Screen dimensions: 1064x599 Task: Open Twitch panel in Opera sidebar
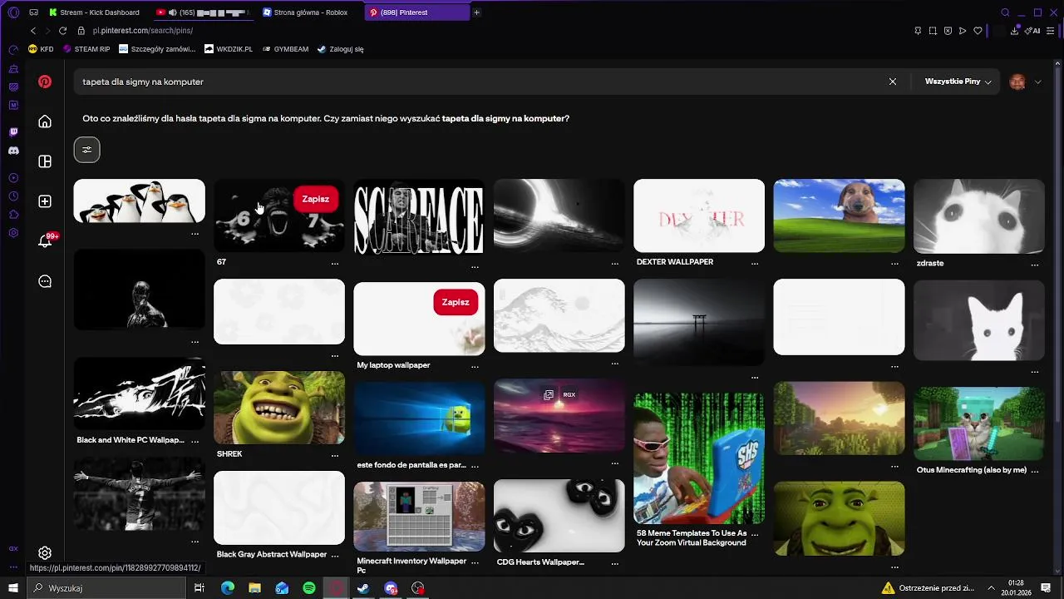click(x=13, y=132)
